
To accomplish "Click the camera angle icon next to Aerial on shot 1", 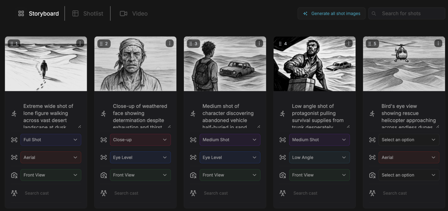I will (x=14, y=157).
